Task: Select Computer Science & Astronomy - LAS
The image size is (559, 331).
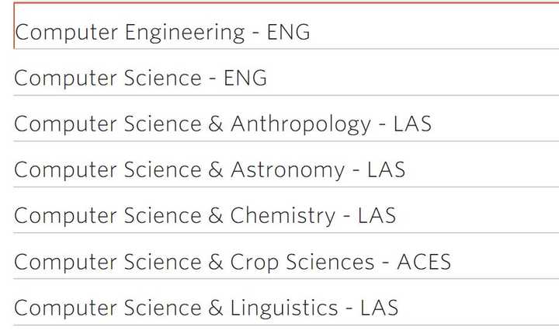Action: [x=286, y=164]
